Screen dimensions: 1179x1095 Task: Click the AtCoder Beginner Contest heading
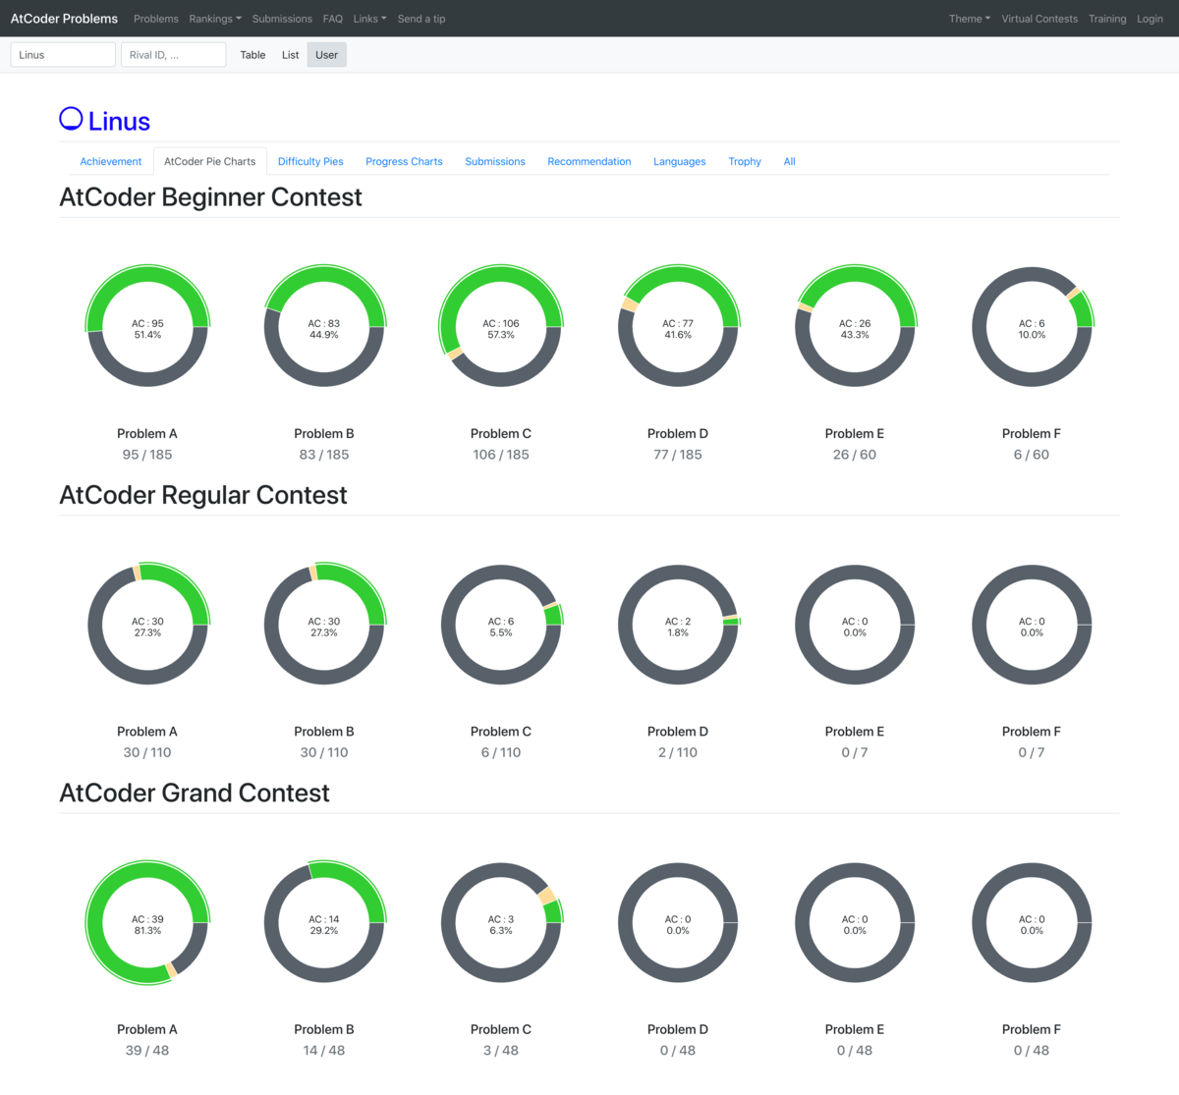pyautogui.click(x=210, y=197)
